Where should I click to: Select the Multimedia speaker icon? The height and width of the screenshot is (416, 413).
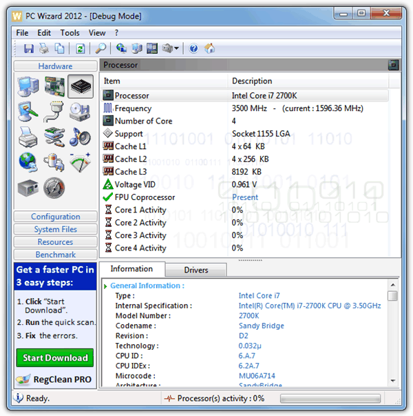(80, 137)
